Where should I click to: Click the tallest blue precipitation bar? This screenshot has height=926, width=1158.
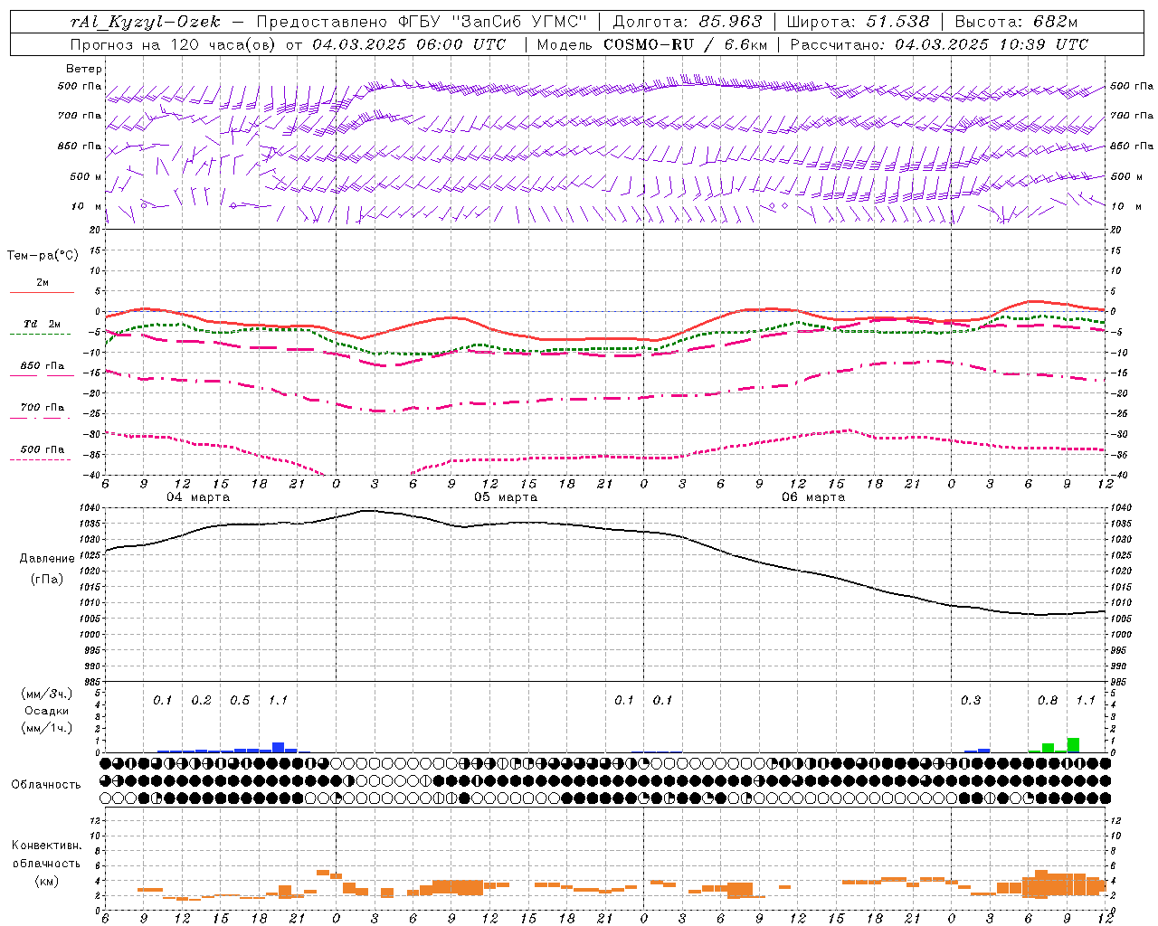pyautogui.click(x=279, y=748)
